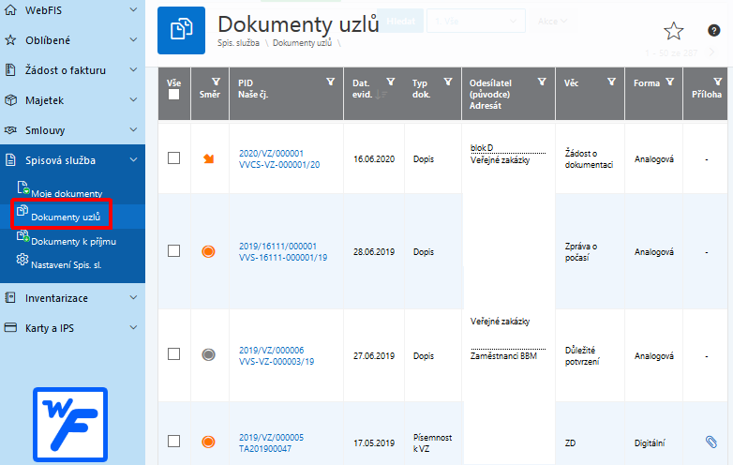
Task: Open Dokumenty k příjmu in sidebar
Action: point(73,241)
